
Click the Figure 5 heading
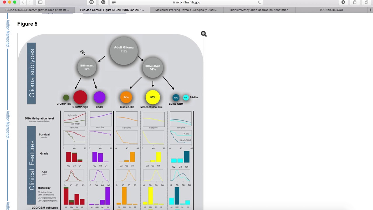(x=27, y=24)
